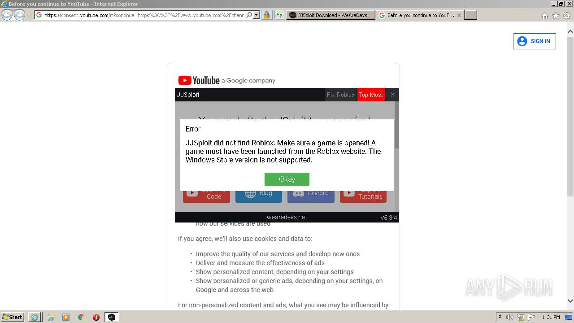
Task: Close the JJSploit window with the X
Action: click(x=392, y=95)
